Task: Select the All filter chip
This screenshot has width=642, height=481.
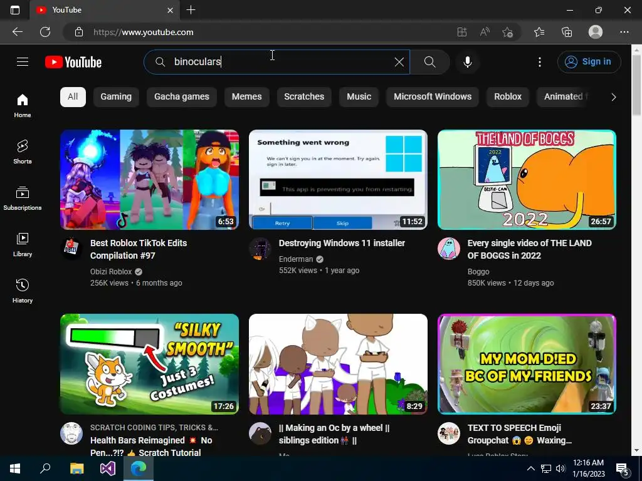Action: 73,97
